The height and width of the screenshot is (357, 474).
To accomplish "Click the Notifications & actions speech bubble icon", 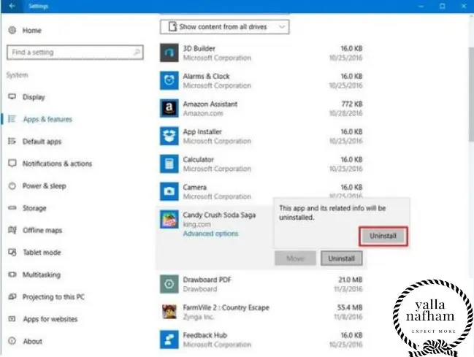I will pos(12,164).
